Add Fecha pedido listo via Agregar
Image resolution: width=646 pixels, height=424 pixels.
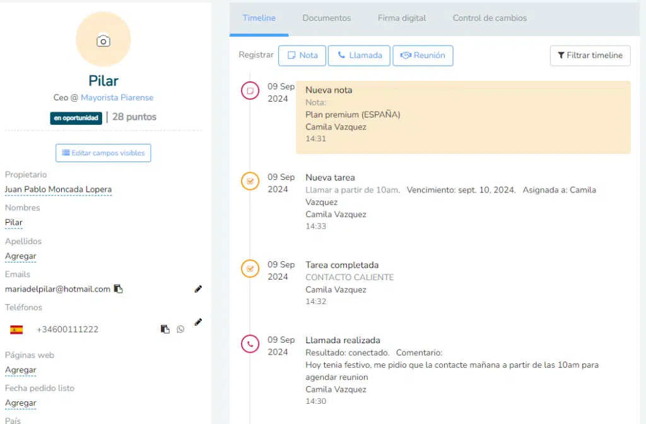(21, 403)
